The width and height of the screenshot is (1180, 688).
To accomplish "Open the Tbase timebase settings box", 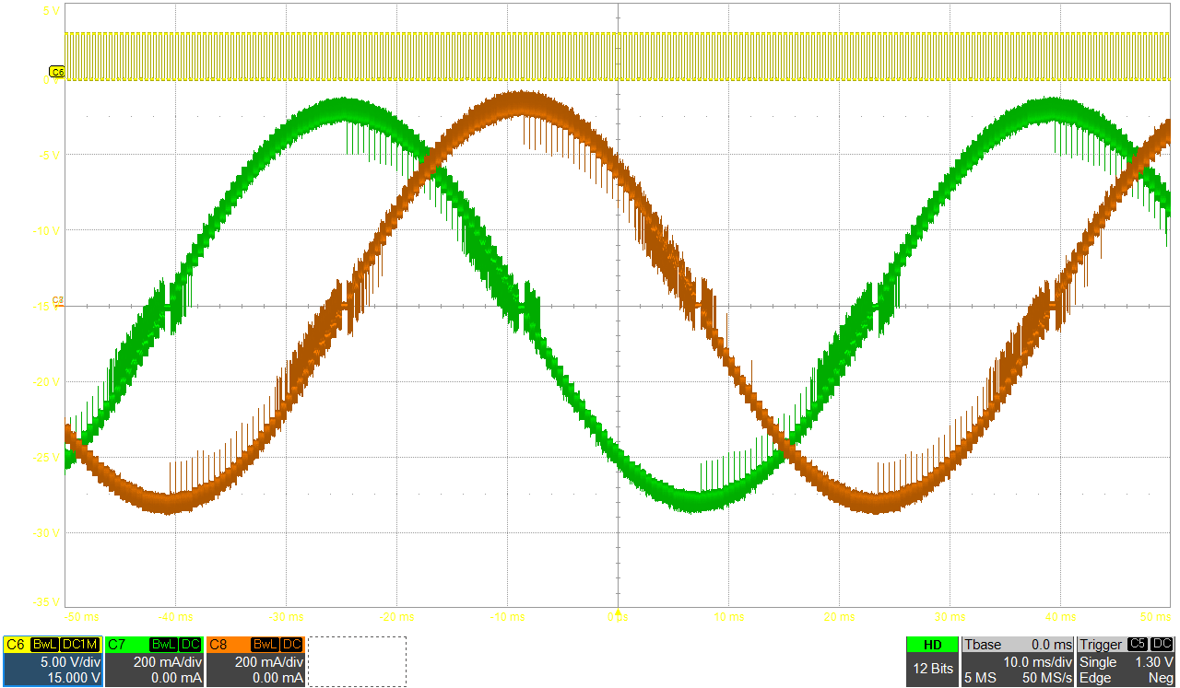I will pos(1017,661).
